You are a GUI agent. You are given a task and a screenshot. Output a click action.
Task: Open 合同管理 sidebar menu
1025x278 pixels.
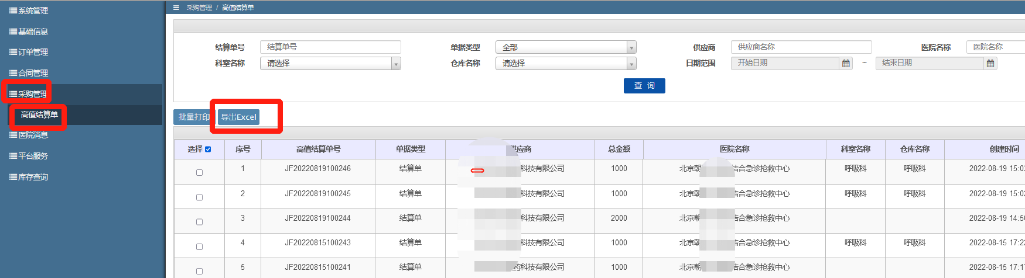(29, 73)
